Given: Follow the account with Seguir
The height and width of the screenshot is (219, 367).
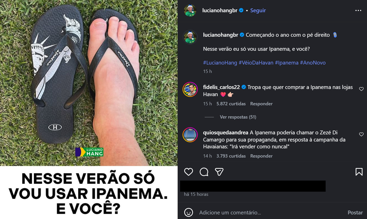Looking at the screenshot, I should (x=258, y=10).
